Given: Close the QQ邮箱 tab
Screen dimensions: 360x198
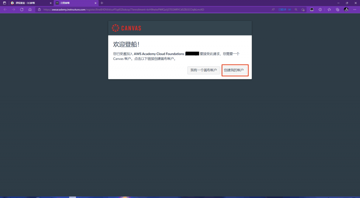Looking at the screenshot, I should point(51,3).
